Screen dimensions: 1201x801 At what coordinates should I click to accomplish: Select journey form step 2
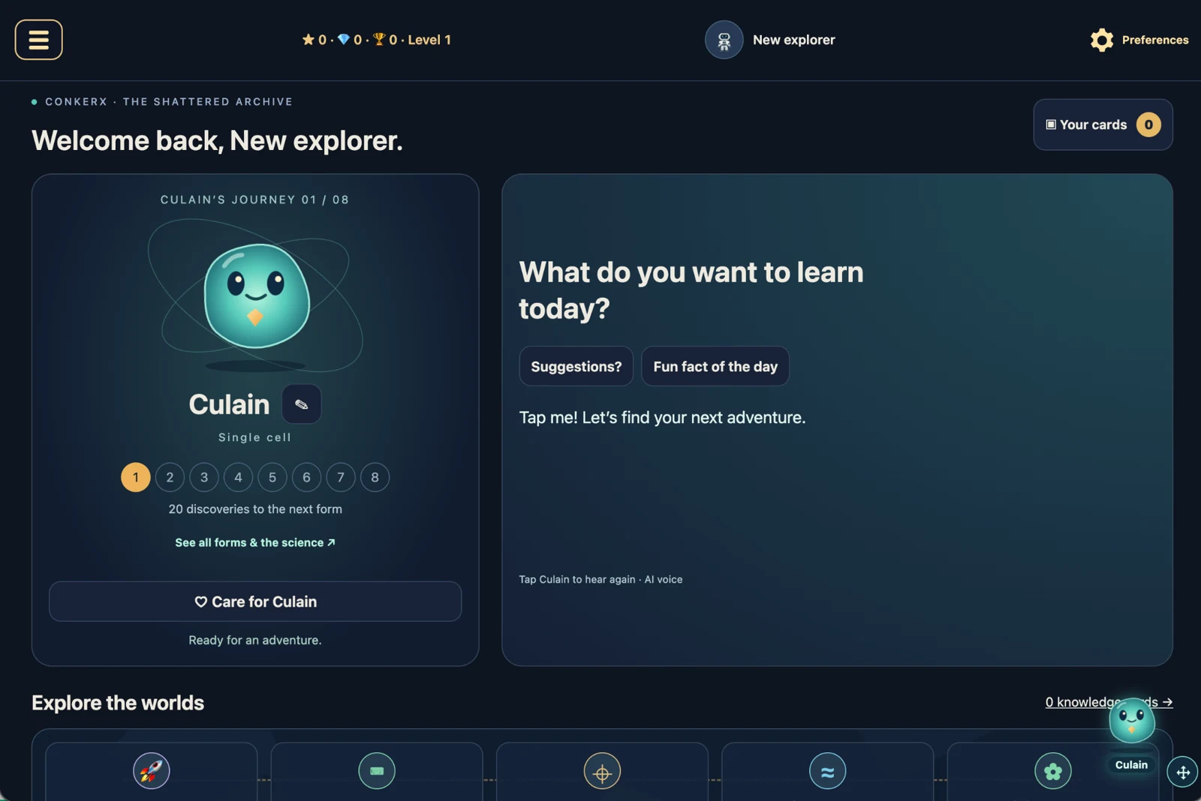(170, 477)
